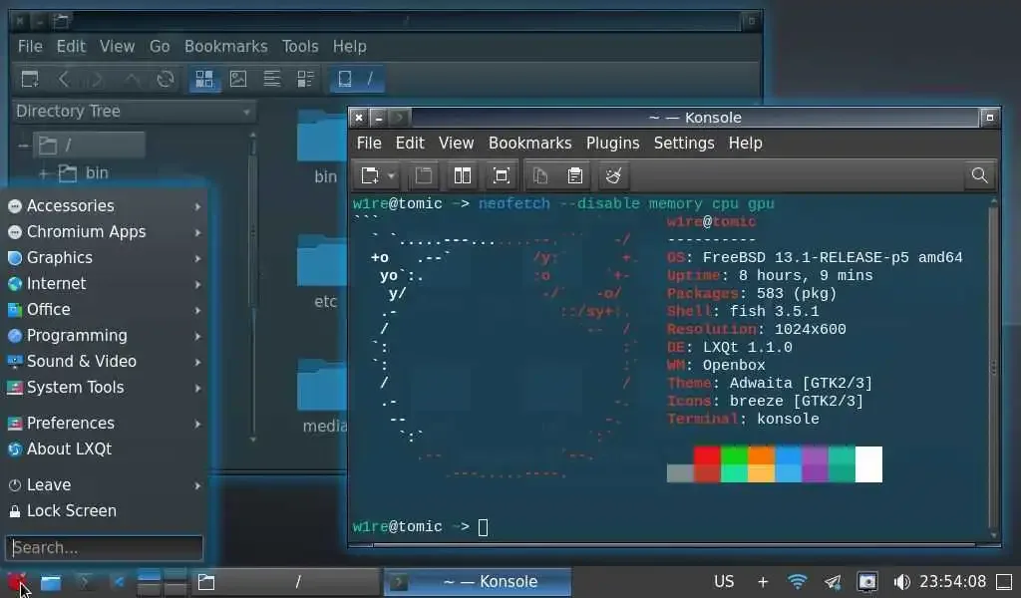Open a new tab in Konsole toolbar

pyautogui.click(x=370, y=175)
